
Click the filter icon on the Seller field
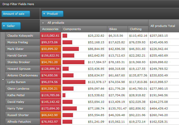(4, 26)
